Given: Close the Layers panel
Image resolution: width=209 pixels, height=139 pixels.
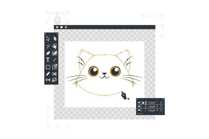Looking at the screenshot, I should coord(137,99).
